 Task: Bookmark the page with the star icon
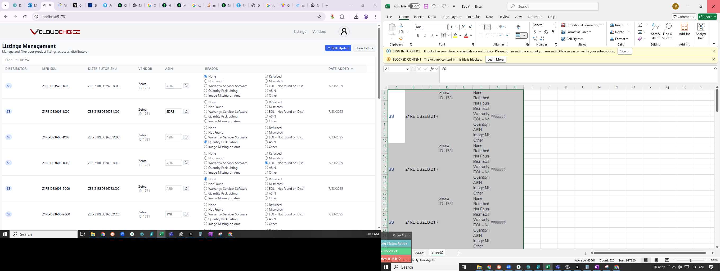pos(319,17)
